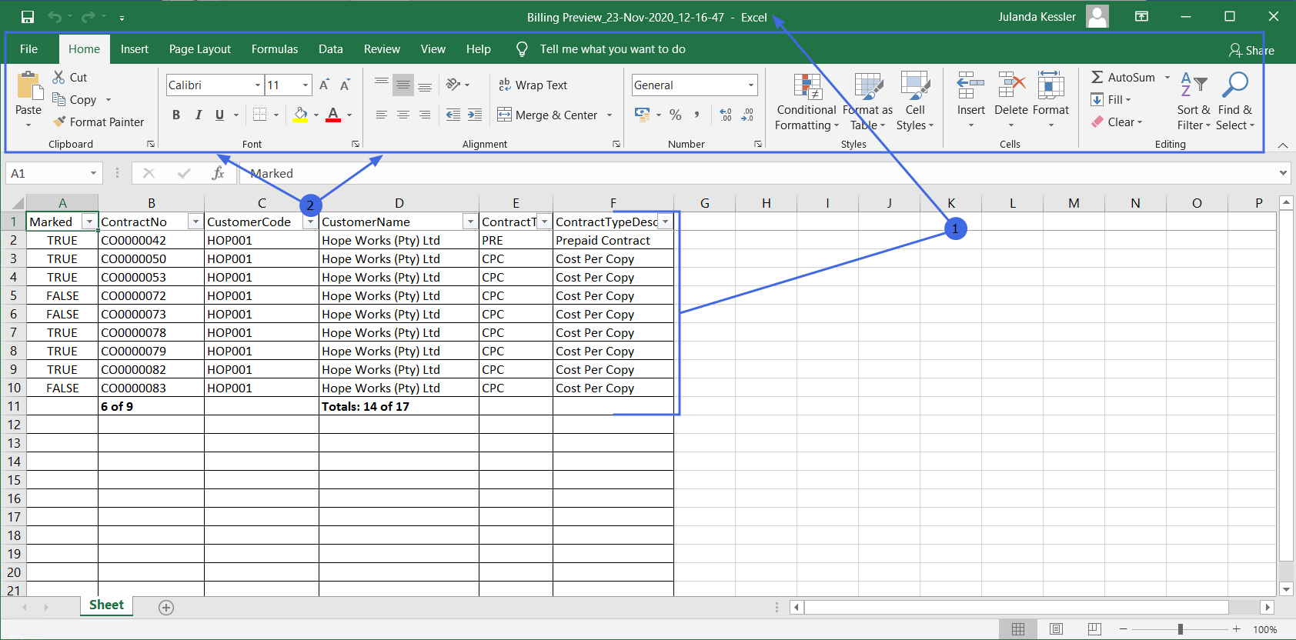Viewport: 1296px width, 640px height.
Task: Add a new sheet with plus icon
Action: coord(166,608)
